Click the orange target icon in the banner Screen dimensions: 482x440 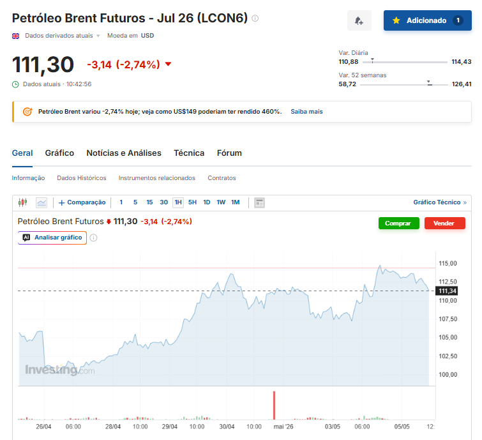coord(27,112)
